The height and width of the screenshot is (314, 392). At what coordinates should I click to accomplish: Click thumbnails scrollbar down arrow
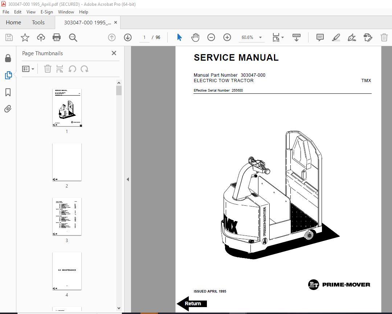point(119,308)
